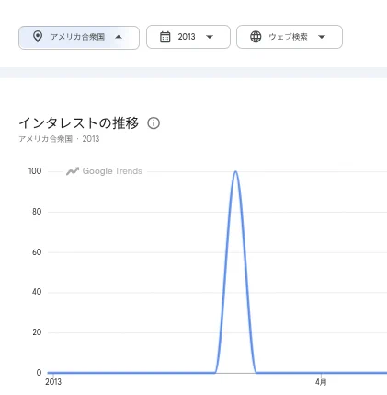The width and height of the screenshot is (387, 395).
Task: Click the info icon next to インタレストの推移
Action: tap(154, 123)
